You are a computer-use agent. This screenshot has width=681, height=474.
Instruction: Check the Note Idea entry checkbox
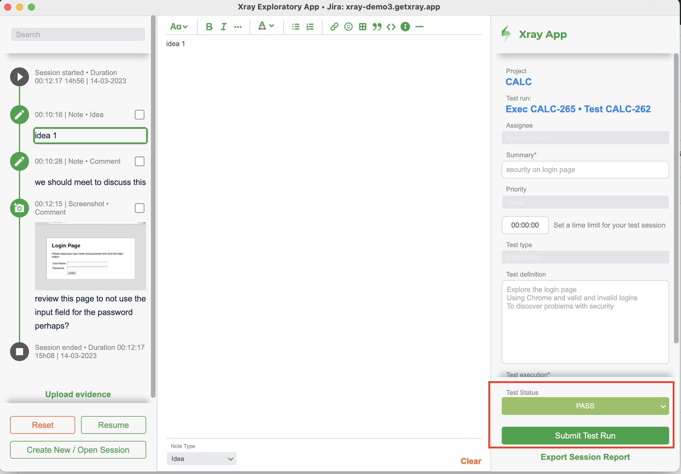click(x=139, y=115)
